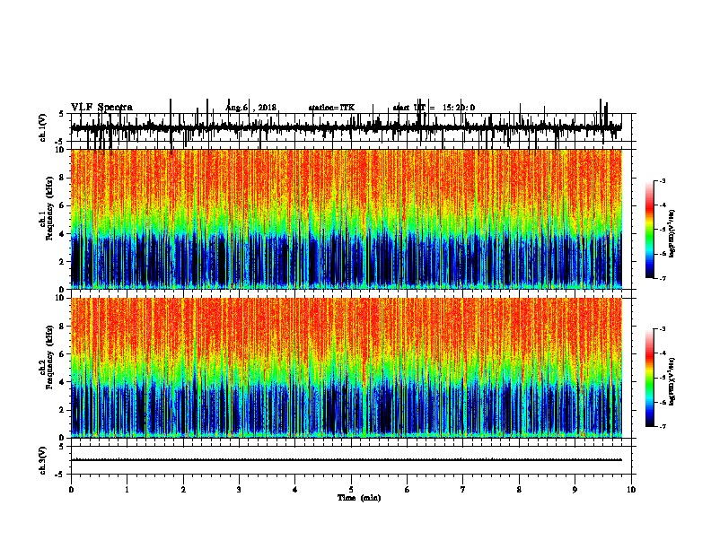Image resolution: width=711 pixels, height=549 pixels.
Task: Click the "ch.3(V)" waveform axis label
Action: click(43, 460)
